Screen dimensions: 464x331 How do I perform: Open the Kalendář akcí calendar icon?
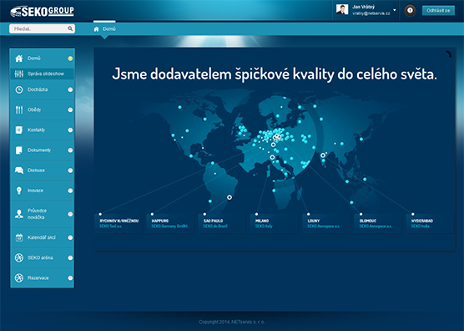[x=19, y=237]
